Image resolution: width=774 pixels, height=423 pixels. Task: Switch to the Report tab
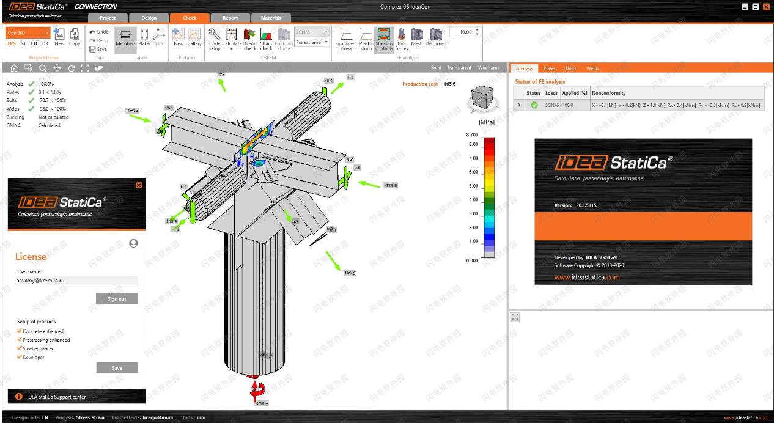click(230, 18)
